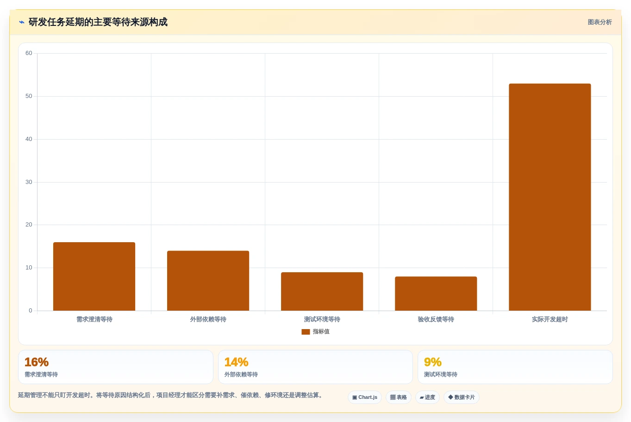Image resolution: width=631 pixels, height=422 pixels.
Task: Click the Chart.js tag chip
Action: pyautogui.click(x=365, y=398)
